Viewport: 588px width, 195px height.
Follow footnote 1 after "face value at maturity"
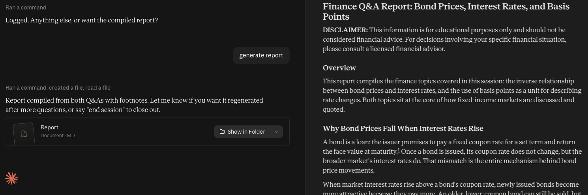pyautogui.click(x=399, y=150)
